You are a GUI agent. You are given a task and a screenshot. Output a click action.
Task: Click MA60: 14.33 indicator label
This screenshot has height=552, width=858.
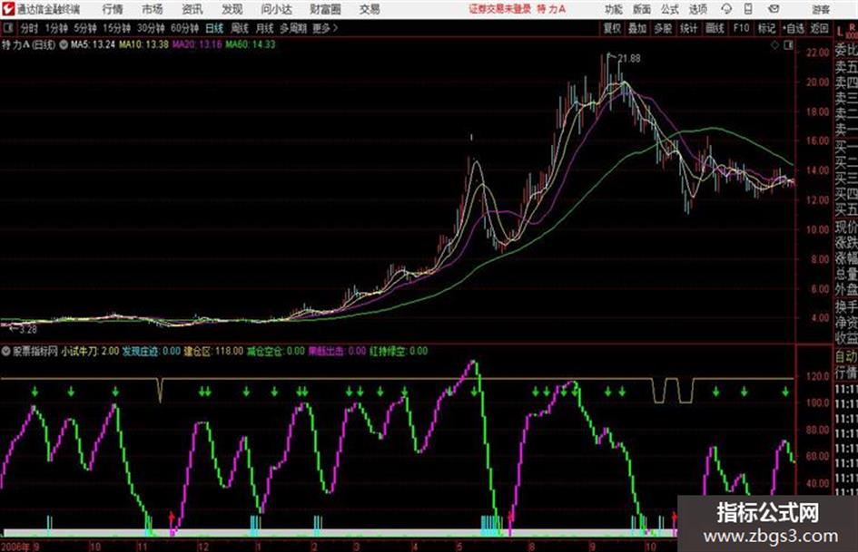tap(251, 44)
